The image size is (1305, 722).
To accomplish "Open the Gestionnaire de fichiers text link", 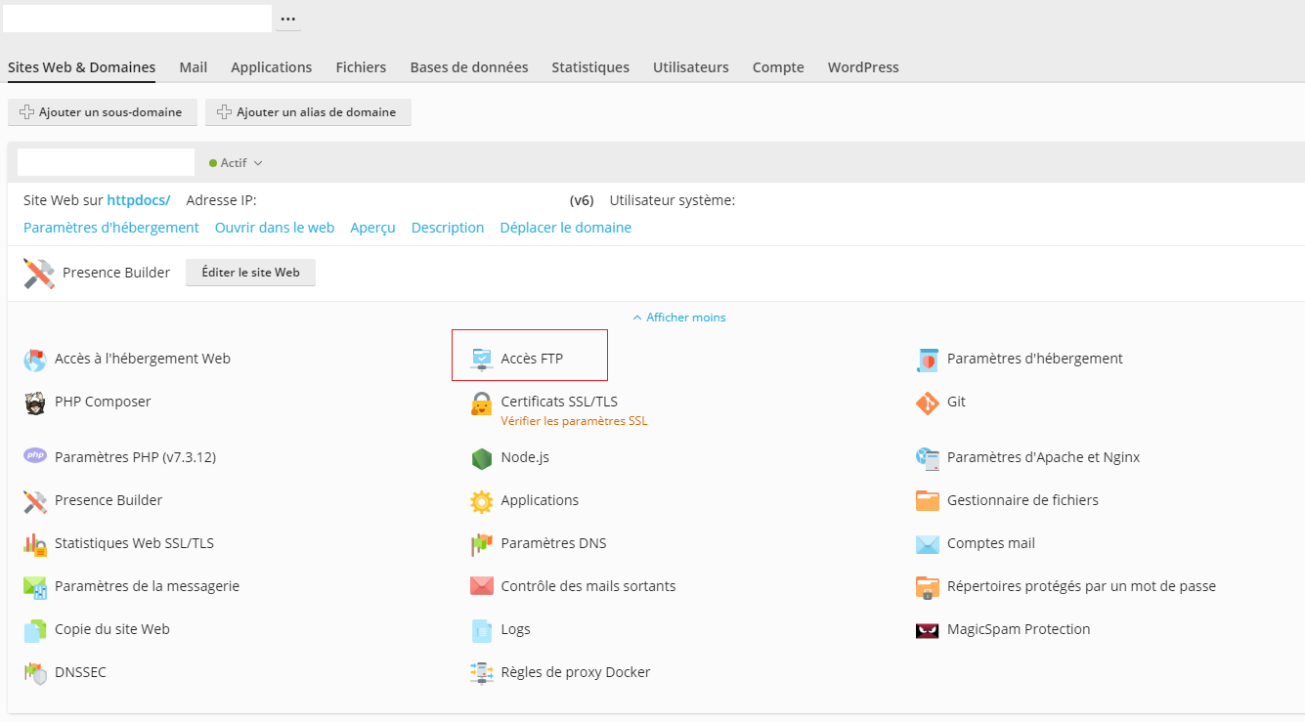I will click(1022, 500).
